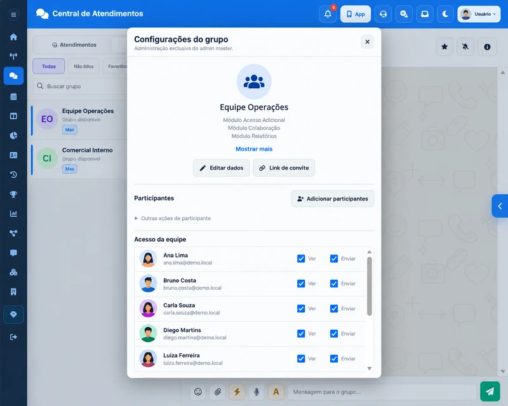Uncheck Enviar for Bruno Costa
This screenshot has width=508, height=406.
[334, 284]
